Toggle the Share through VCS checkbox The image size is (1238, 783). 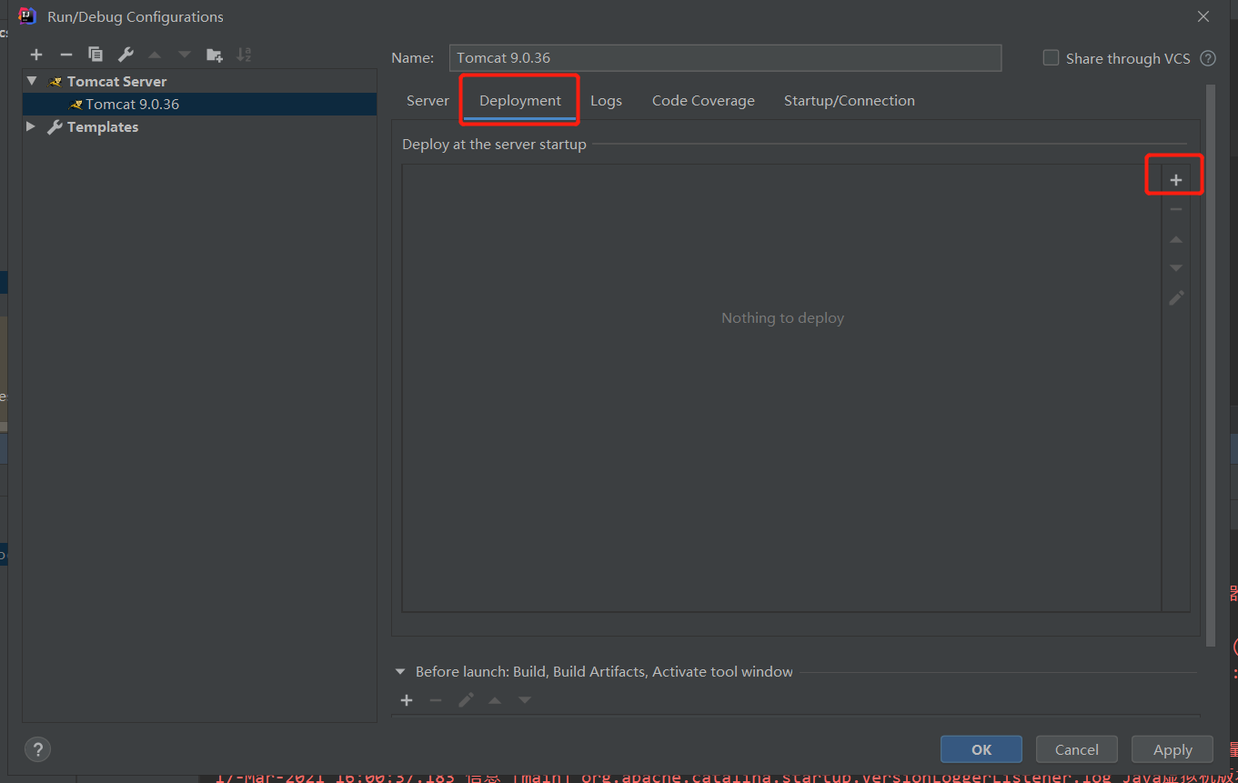(x=1051, y=57)
